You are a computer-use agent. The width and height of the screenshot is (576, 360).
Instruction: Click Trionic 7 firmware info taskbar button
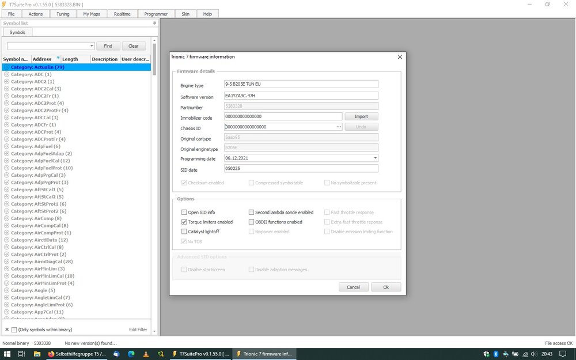[x=264, y=354]
